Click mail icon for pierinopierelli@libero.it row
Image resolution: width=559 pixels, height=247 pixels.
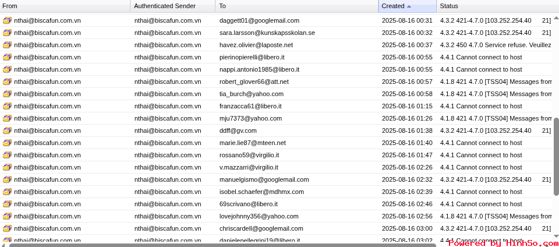[x=7, y=58]
